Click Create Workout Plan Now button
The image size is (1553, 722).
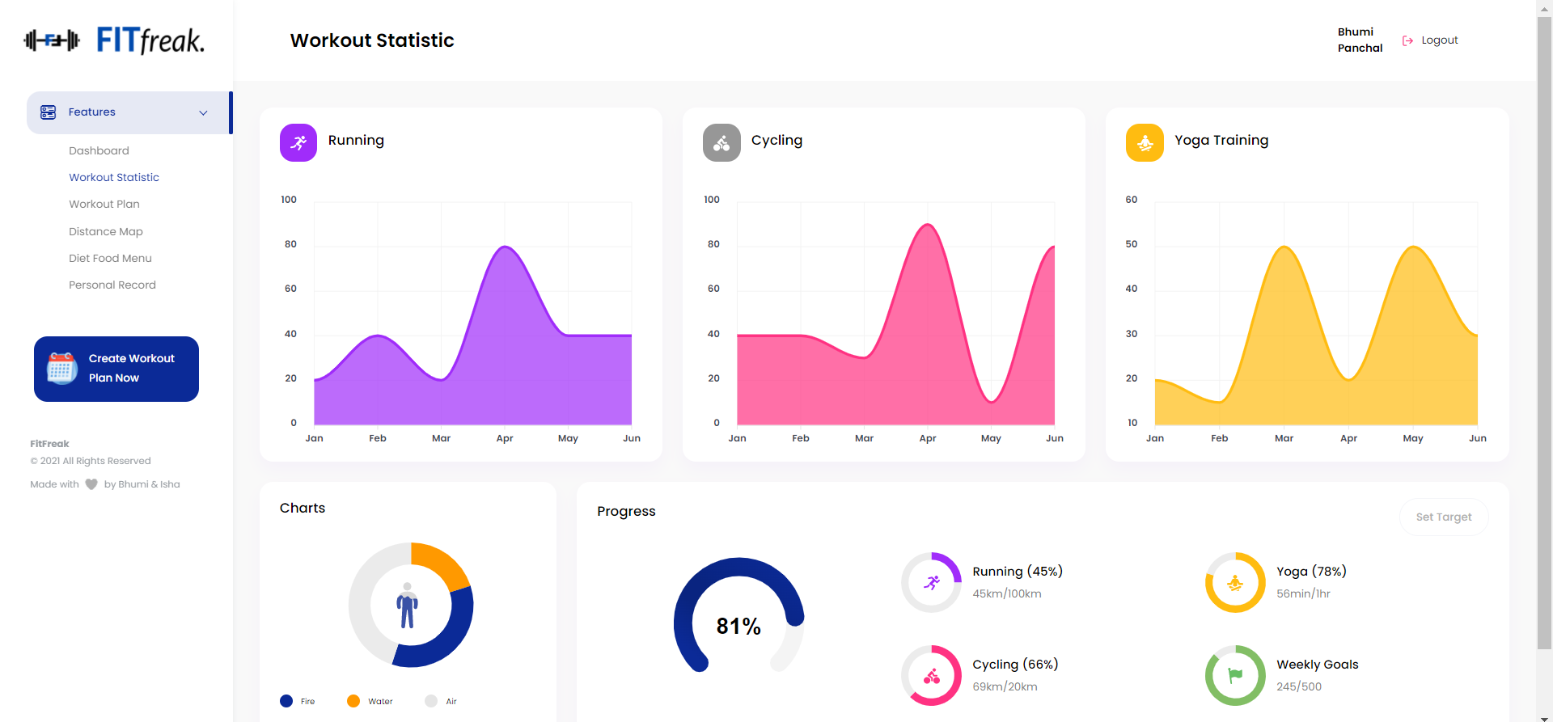116,369
